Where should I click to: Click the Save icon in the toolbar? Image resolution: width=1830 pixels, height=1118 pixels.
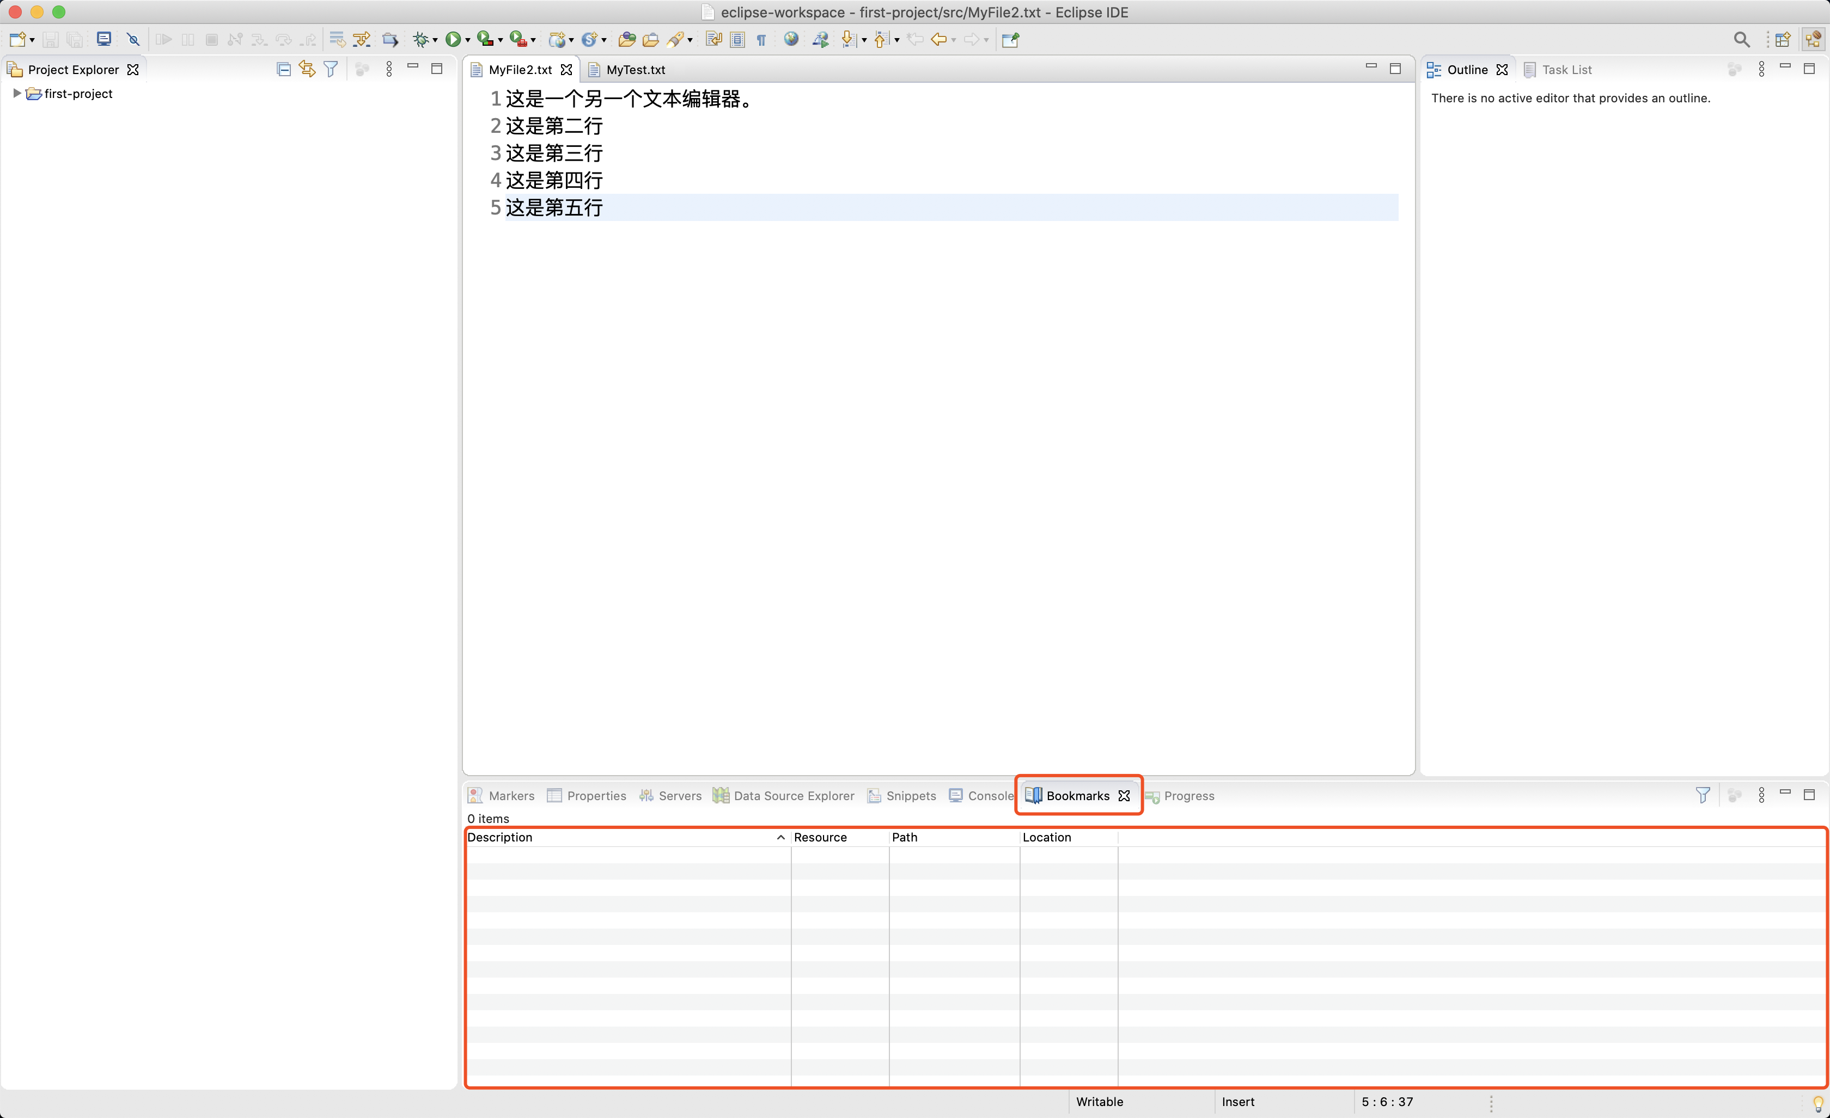pyautogui.click(x=51, y=39)
